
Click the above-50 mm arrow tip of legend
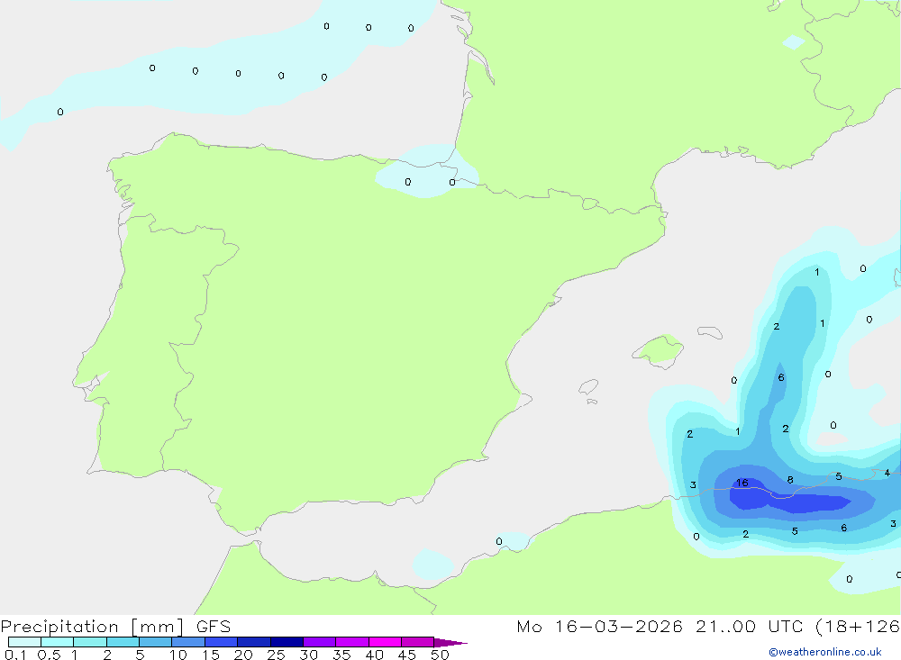pyautogui.click(x=450, y=642)
